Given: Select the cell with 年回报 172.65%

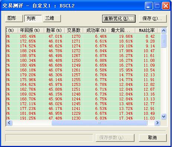Looking at the screenshot, I should point(28,41).
